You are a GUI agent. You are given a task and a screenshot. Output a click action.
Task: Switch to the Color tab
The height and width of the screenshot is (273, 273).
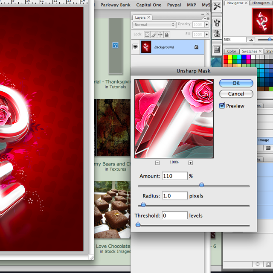pyautogui.click(x=232, y=51)
